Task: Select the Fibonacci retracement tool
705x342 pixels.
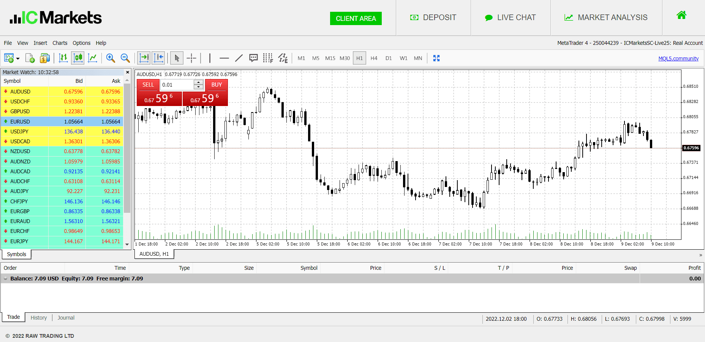Action: pos(268,58)
